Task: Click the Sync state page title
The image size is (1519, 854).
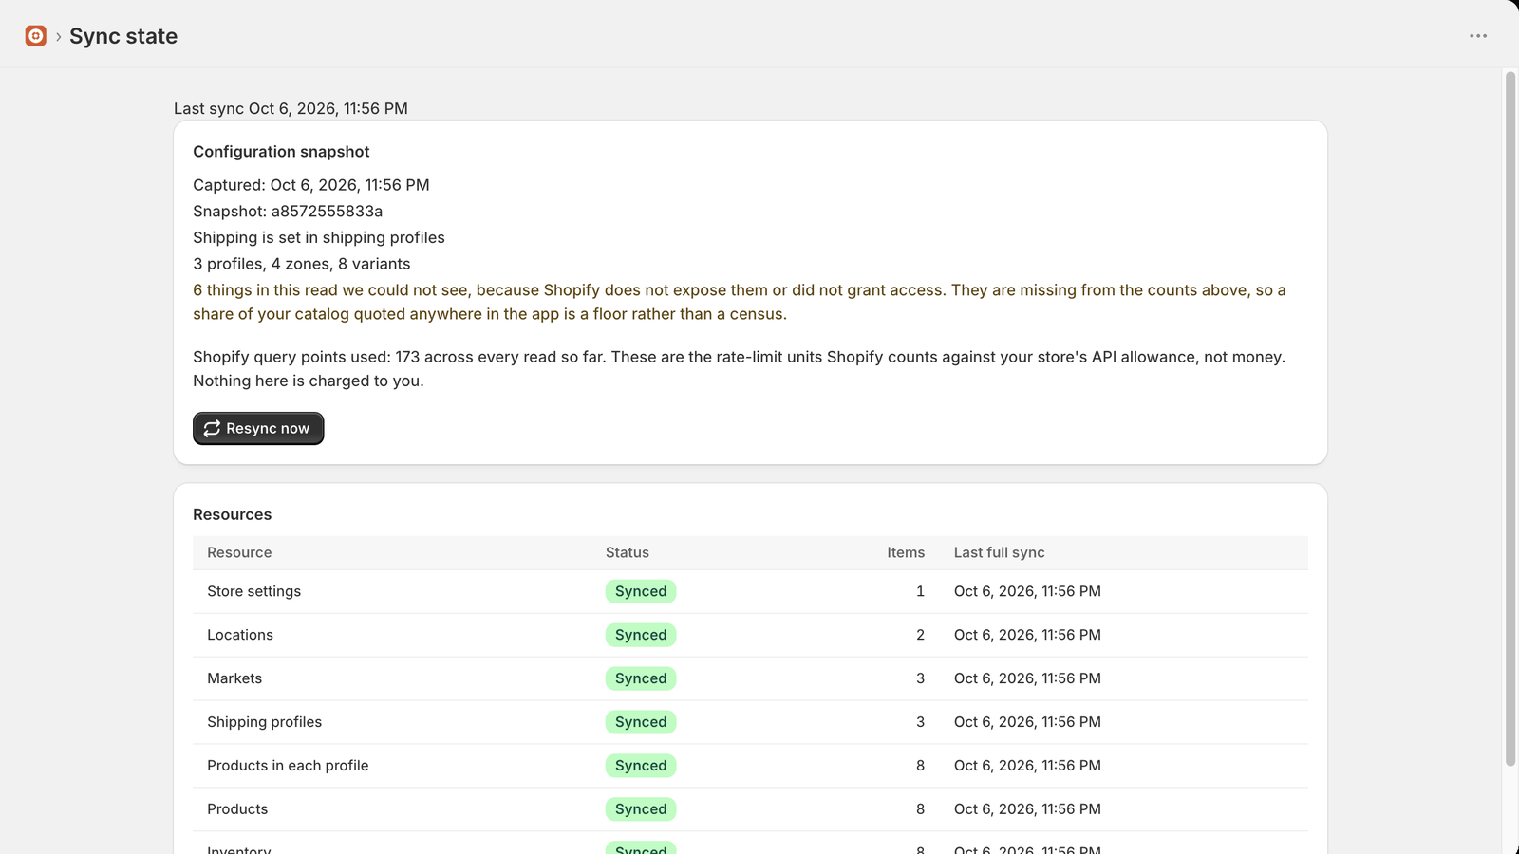Action: click(x=123, y=36)
